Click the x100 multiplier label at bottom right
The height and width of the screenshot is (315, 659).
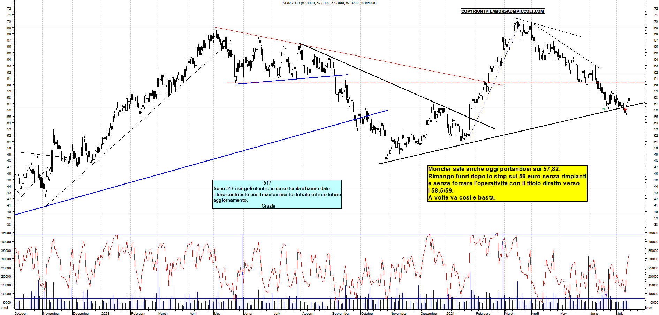(x=649, y=308)
